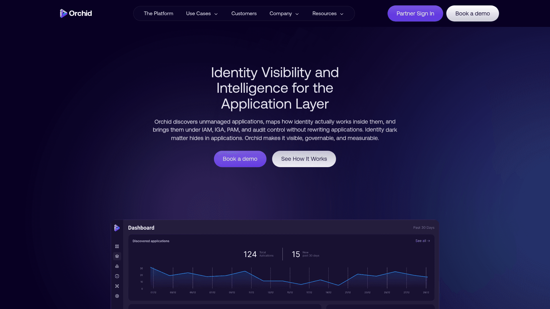Click the Orchid logo in the header
The height and width of the screenshot is (309, 550).
click(76, 13)
